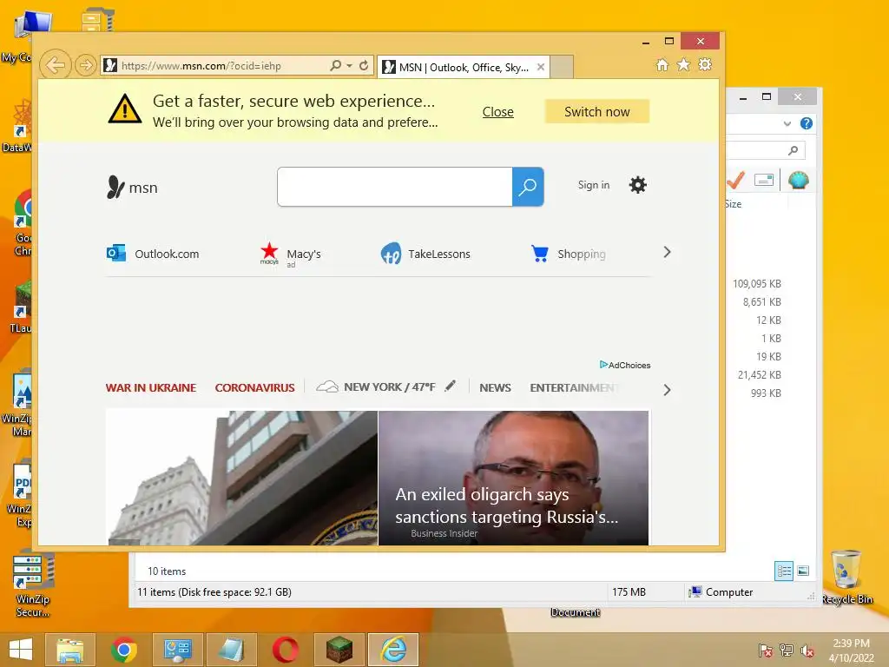Click Close link on the banner

(x=497, y=112)
